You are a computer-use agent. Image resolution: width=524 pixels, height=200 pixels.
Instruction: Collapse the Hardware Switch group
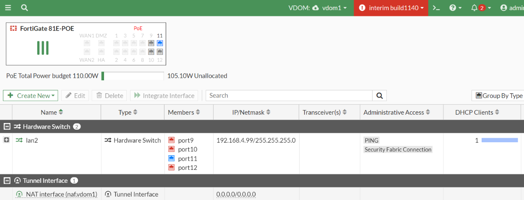click(6, 127)
